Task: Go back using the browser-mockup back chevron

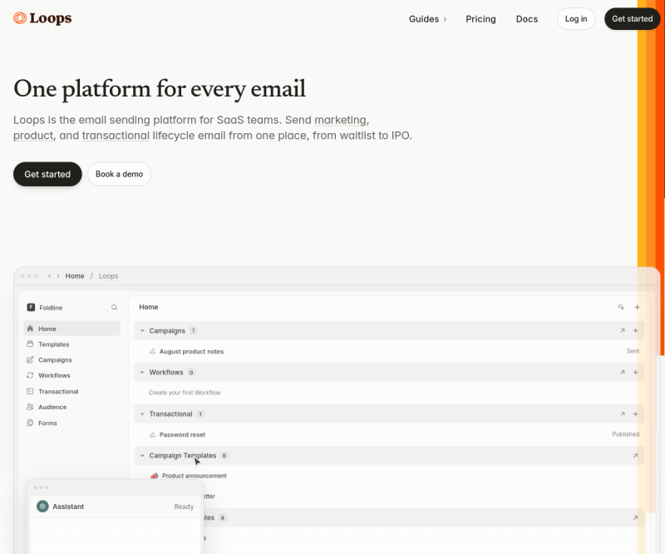Action: 50,276
